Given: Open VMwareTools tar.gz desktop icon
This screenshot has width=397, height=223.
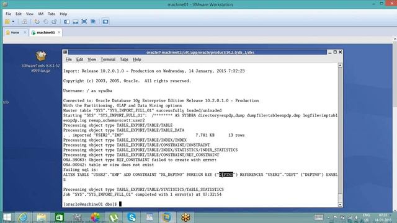Looking at the screenshot, I should pos(40,62).
